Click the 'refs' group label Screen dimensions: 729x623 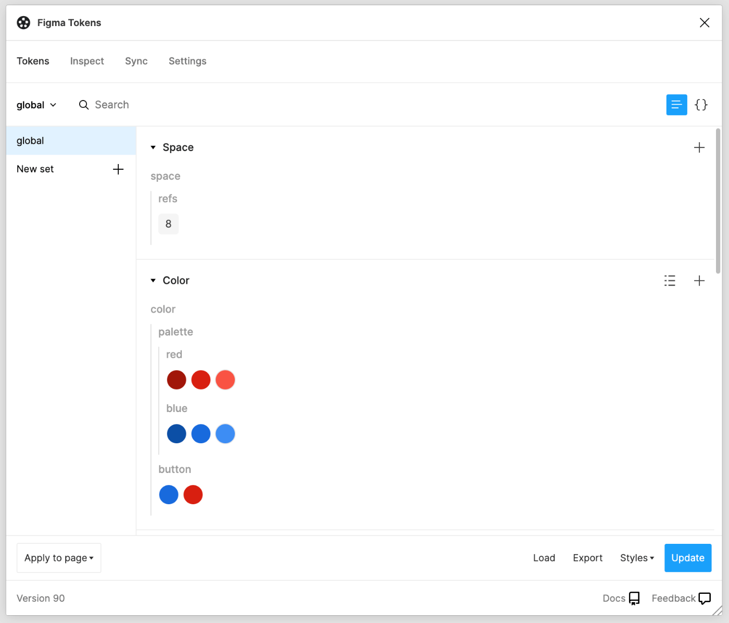(168, 198)
